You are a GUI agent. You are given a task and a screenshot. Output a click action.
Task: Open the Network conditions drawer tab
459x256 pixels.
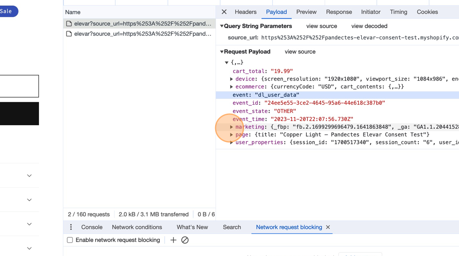point(137,227)
